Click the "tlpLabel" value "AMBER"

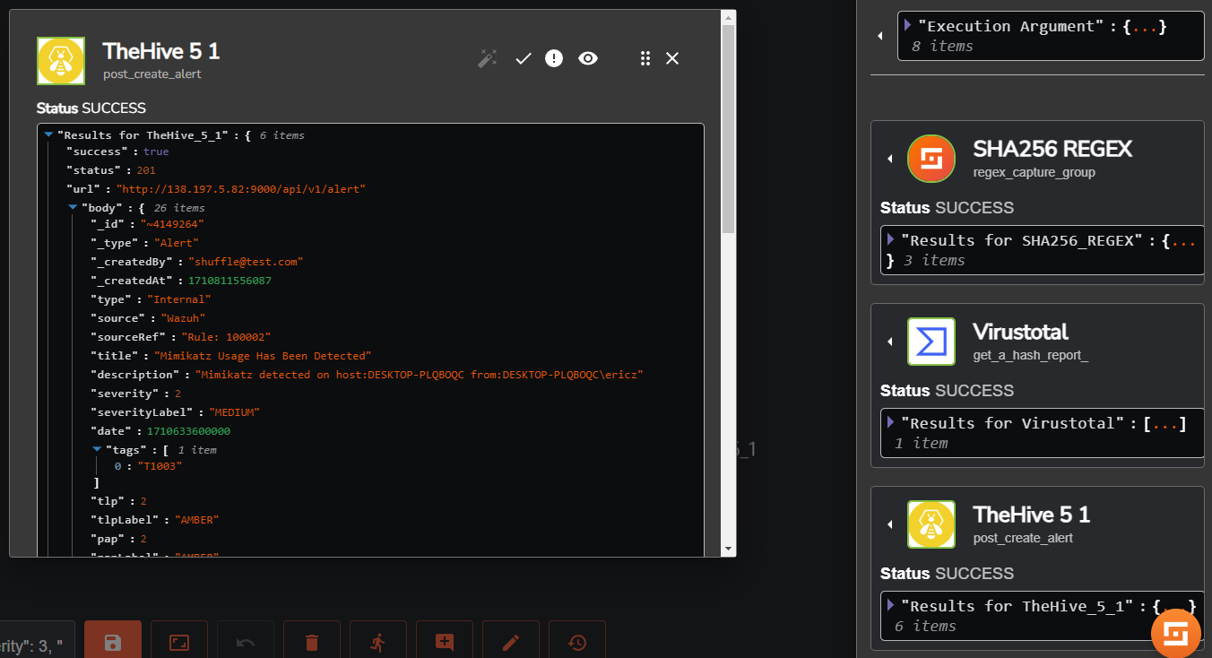pos(196,520)
